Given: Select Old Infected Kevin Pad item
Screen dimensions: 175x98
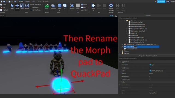Looking at the screenshot, I should [138, 31].
